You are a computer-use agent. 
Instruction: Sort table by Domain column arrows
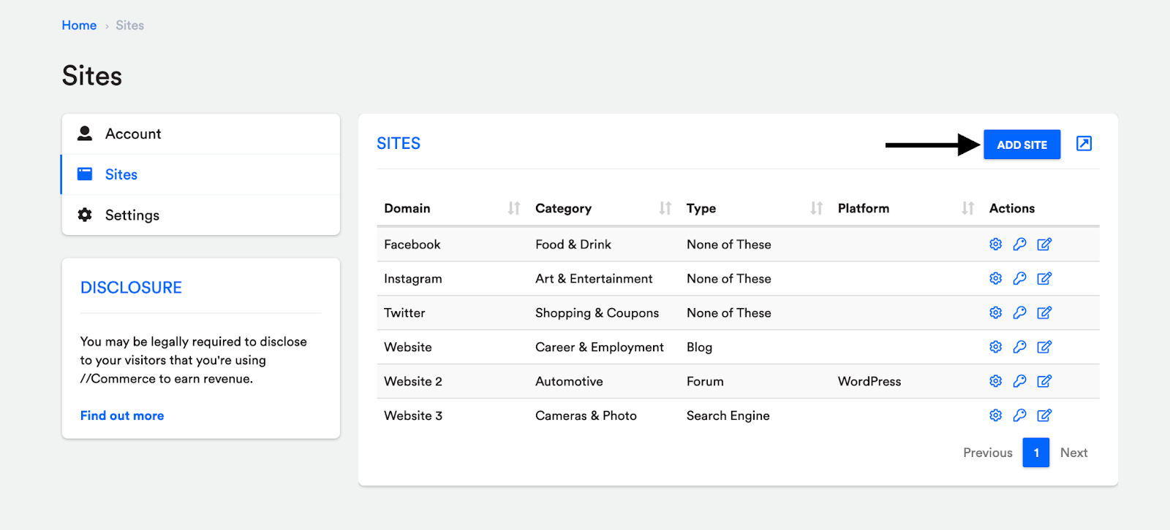[x=514, y=209]
